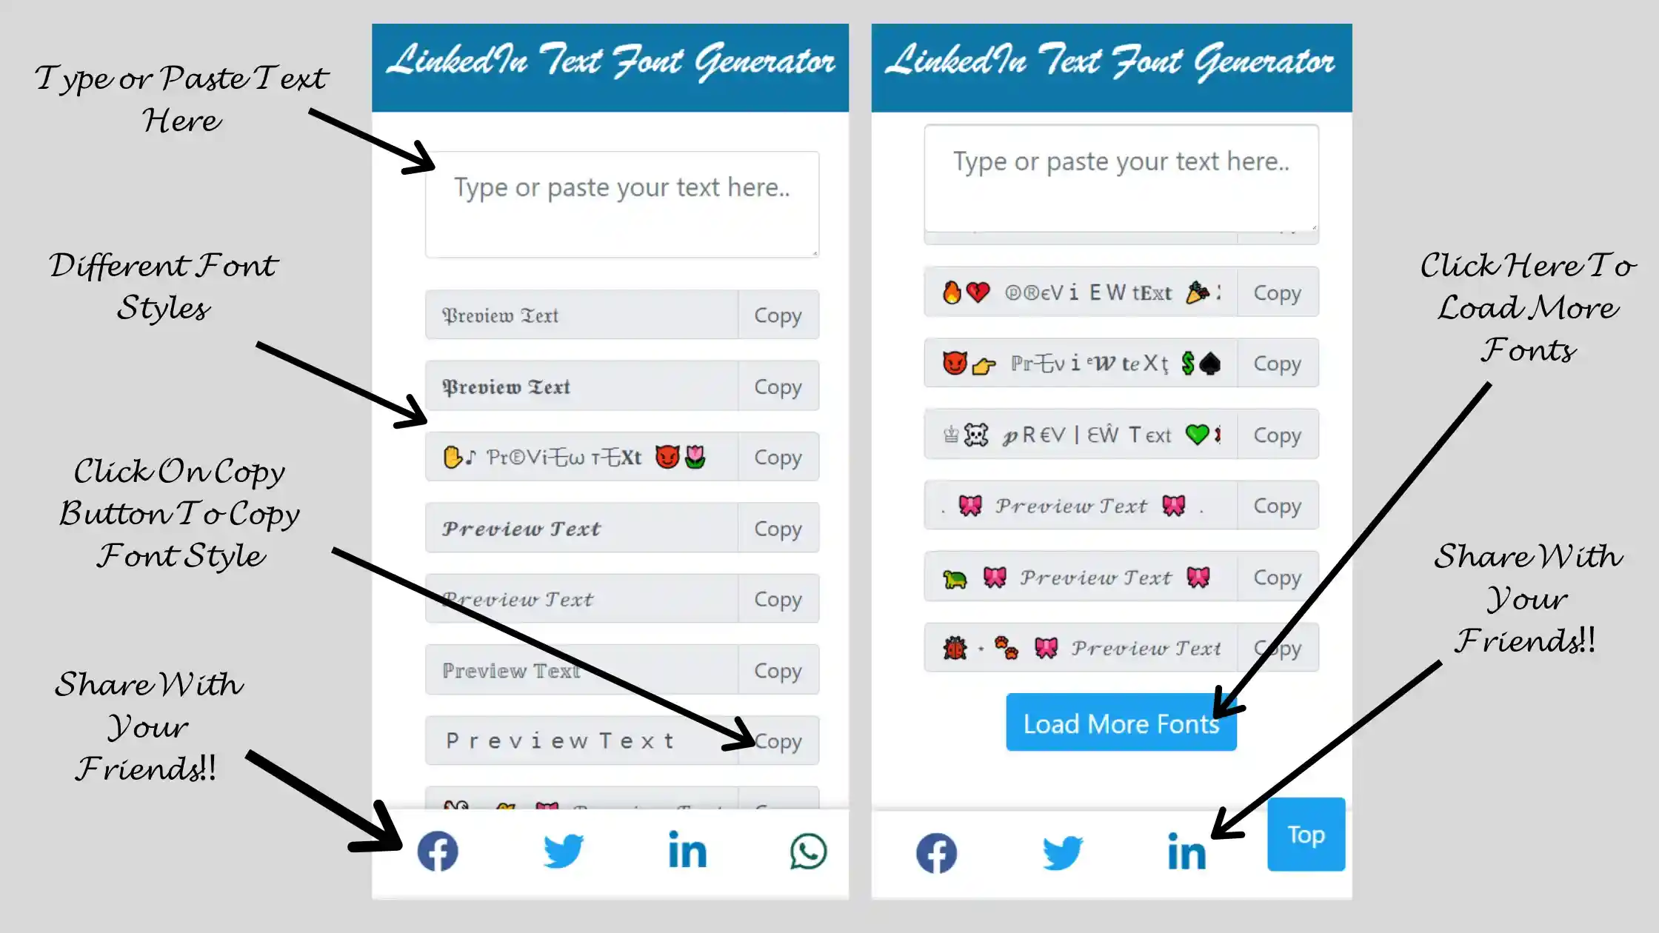Copy the italic Preview Text font style

pyautogui.click(x=778, y=529)
